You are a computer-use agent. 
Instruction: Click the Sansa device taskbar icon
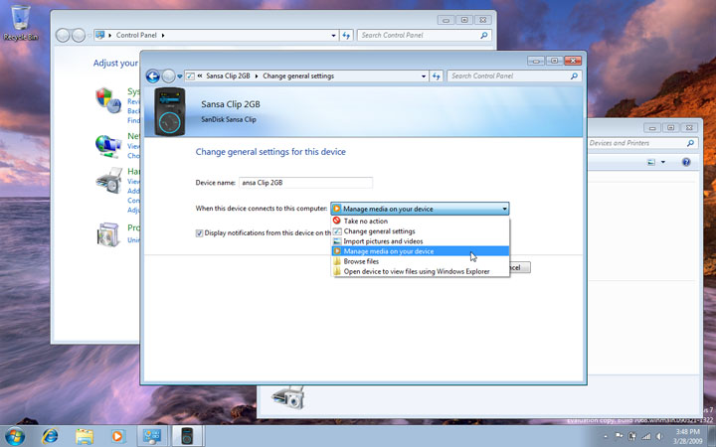186,435
